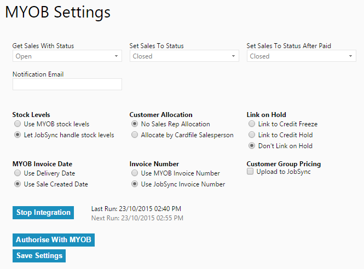Click the Notification Email text field
Viewport: 364px width, 269px height.
[x=67, y=84]
